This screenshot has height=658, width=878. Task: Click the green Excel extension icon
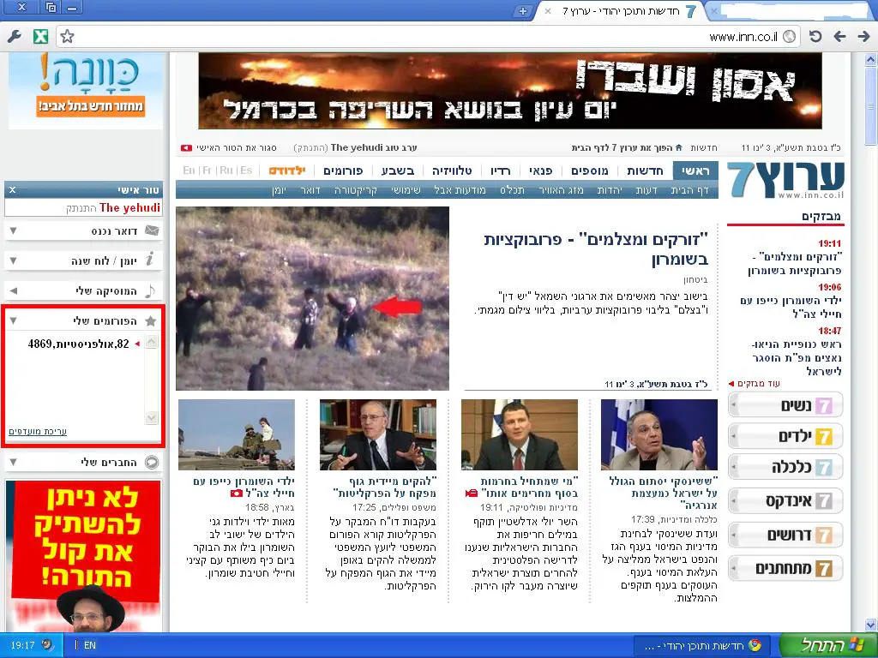click(x=40, y=36)
